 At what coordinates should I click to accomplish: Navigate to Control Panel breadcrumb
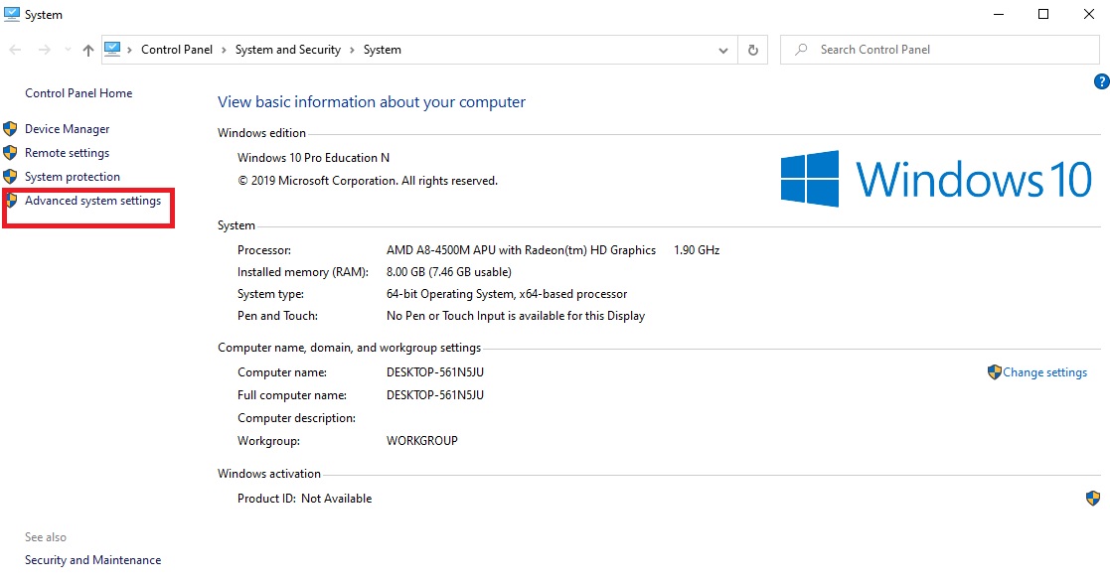(x=177, y=50)
